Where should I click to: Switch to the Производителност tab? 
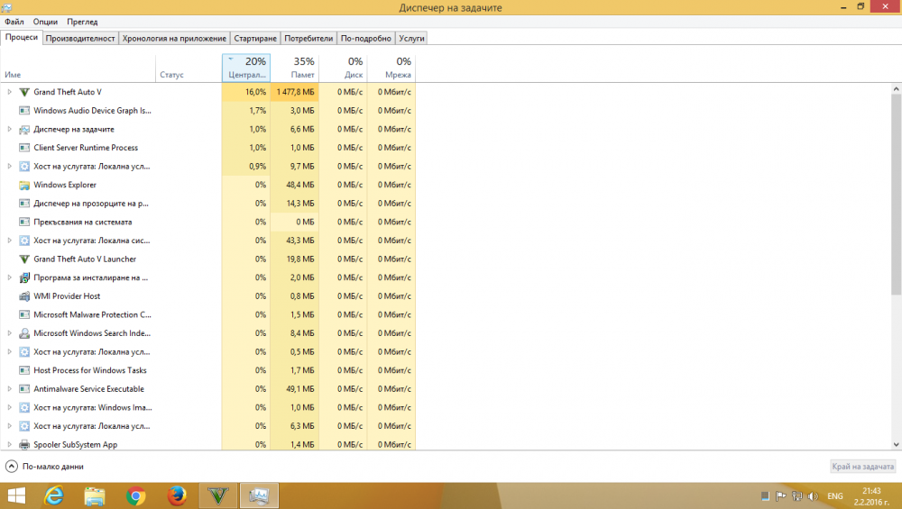click(x=80, y=39)
